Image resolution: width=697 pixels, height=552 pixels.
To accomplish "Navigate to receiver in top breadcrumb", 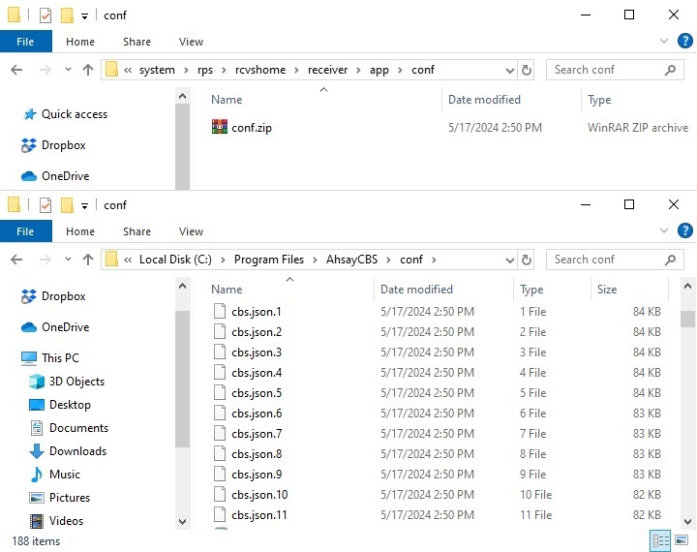I will tap(327, 70).
